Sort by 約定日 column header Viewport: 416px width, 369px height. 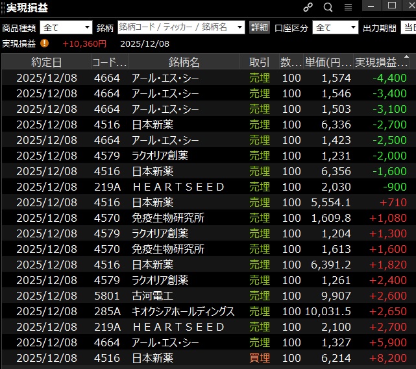pyautogui.click(x=47, y=62)
